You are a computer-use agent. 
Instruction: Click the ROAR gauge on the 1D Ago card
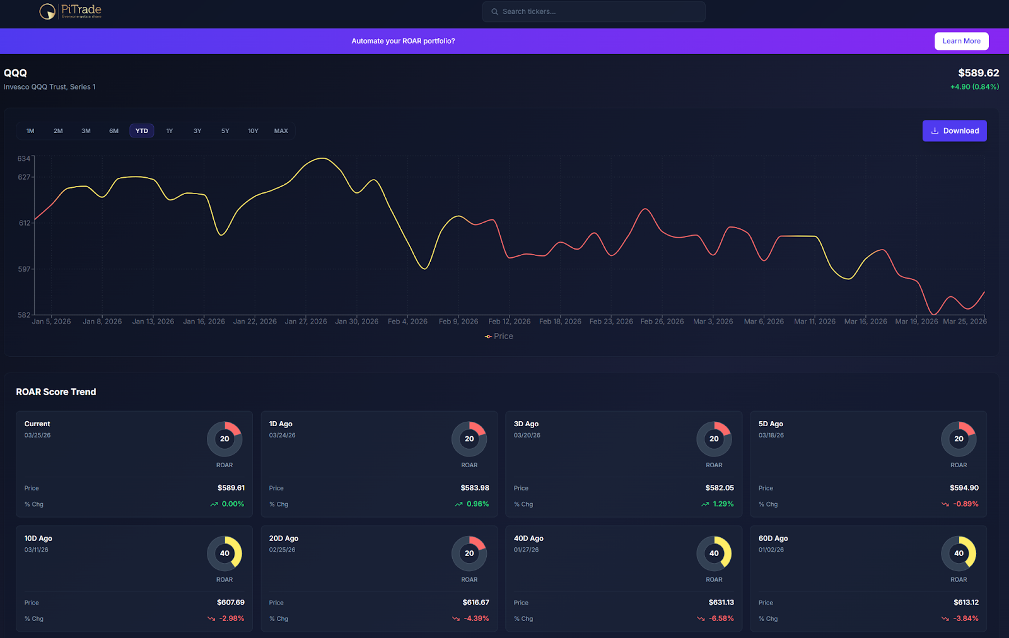click(x=469, y=439)
